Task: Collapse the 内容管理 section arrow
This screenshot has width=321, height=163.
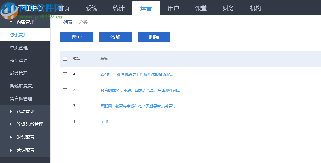Action: (x=11, y=22)
